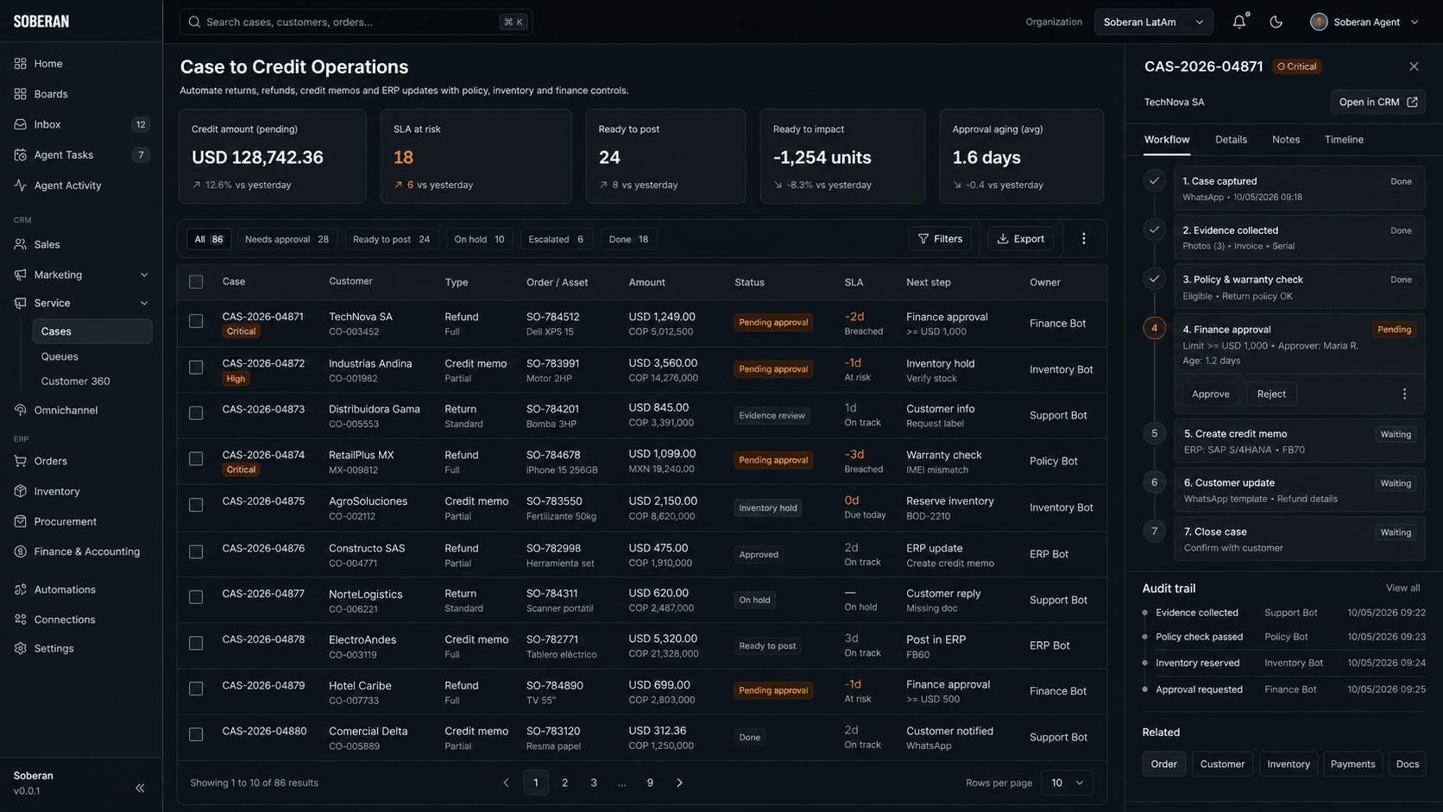The height and width of the screenshot is (812, 1443).
Task: Click the Reject button
Action: 1270,394
